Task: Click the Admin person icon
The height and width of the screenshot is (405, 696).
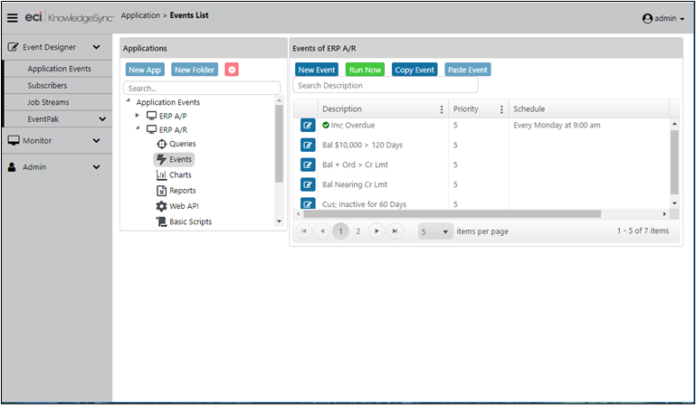Action: point(12,167)
